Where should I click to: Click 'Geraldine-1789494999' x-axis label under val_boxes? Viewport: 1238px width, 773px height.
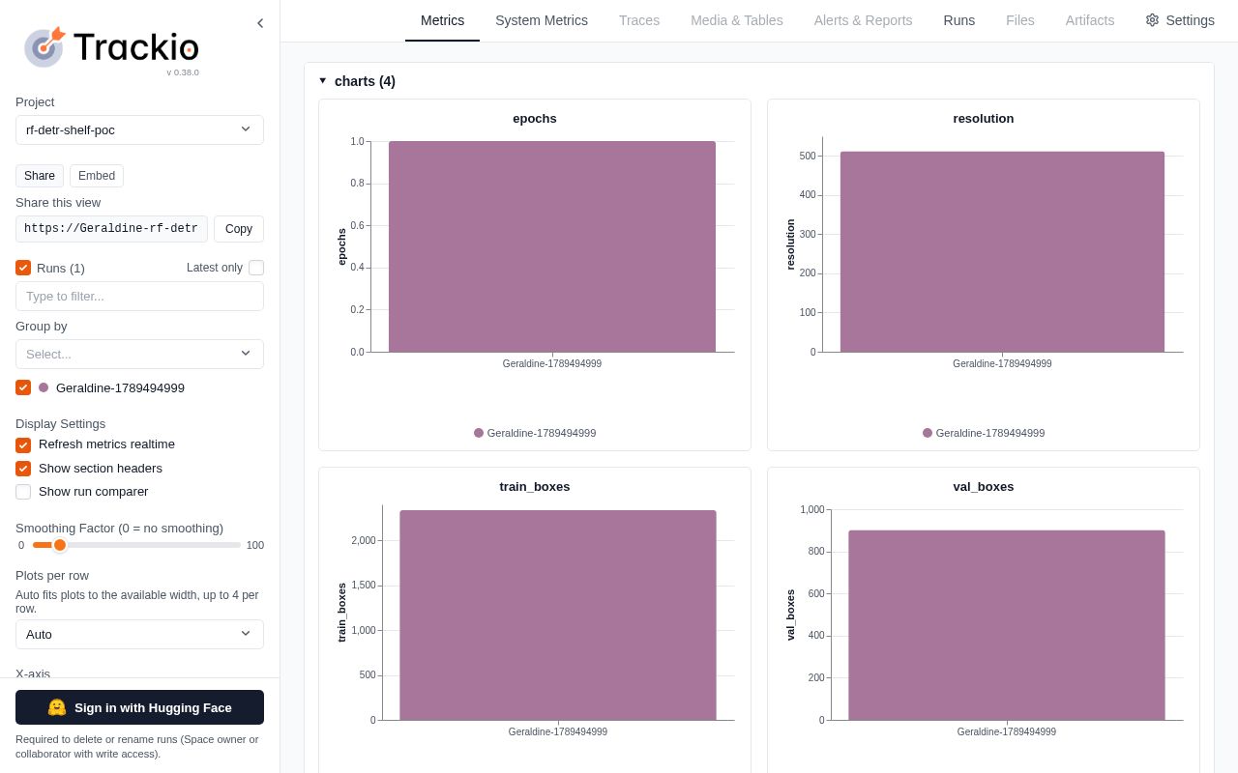[x=1007, y=731]
